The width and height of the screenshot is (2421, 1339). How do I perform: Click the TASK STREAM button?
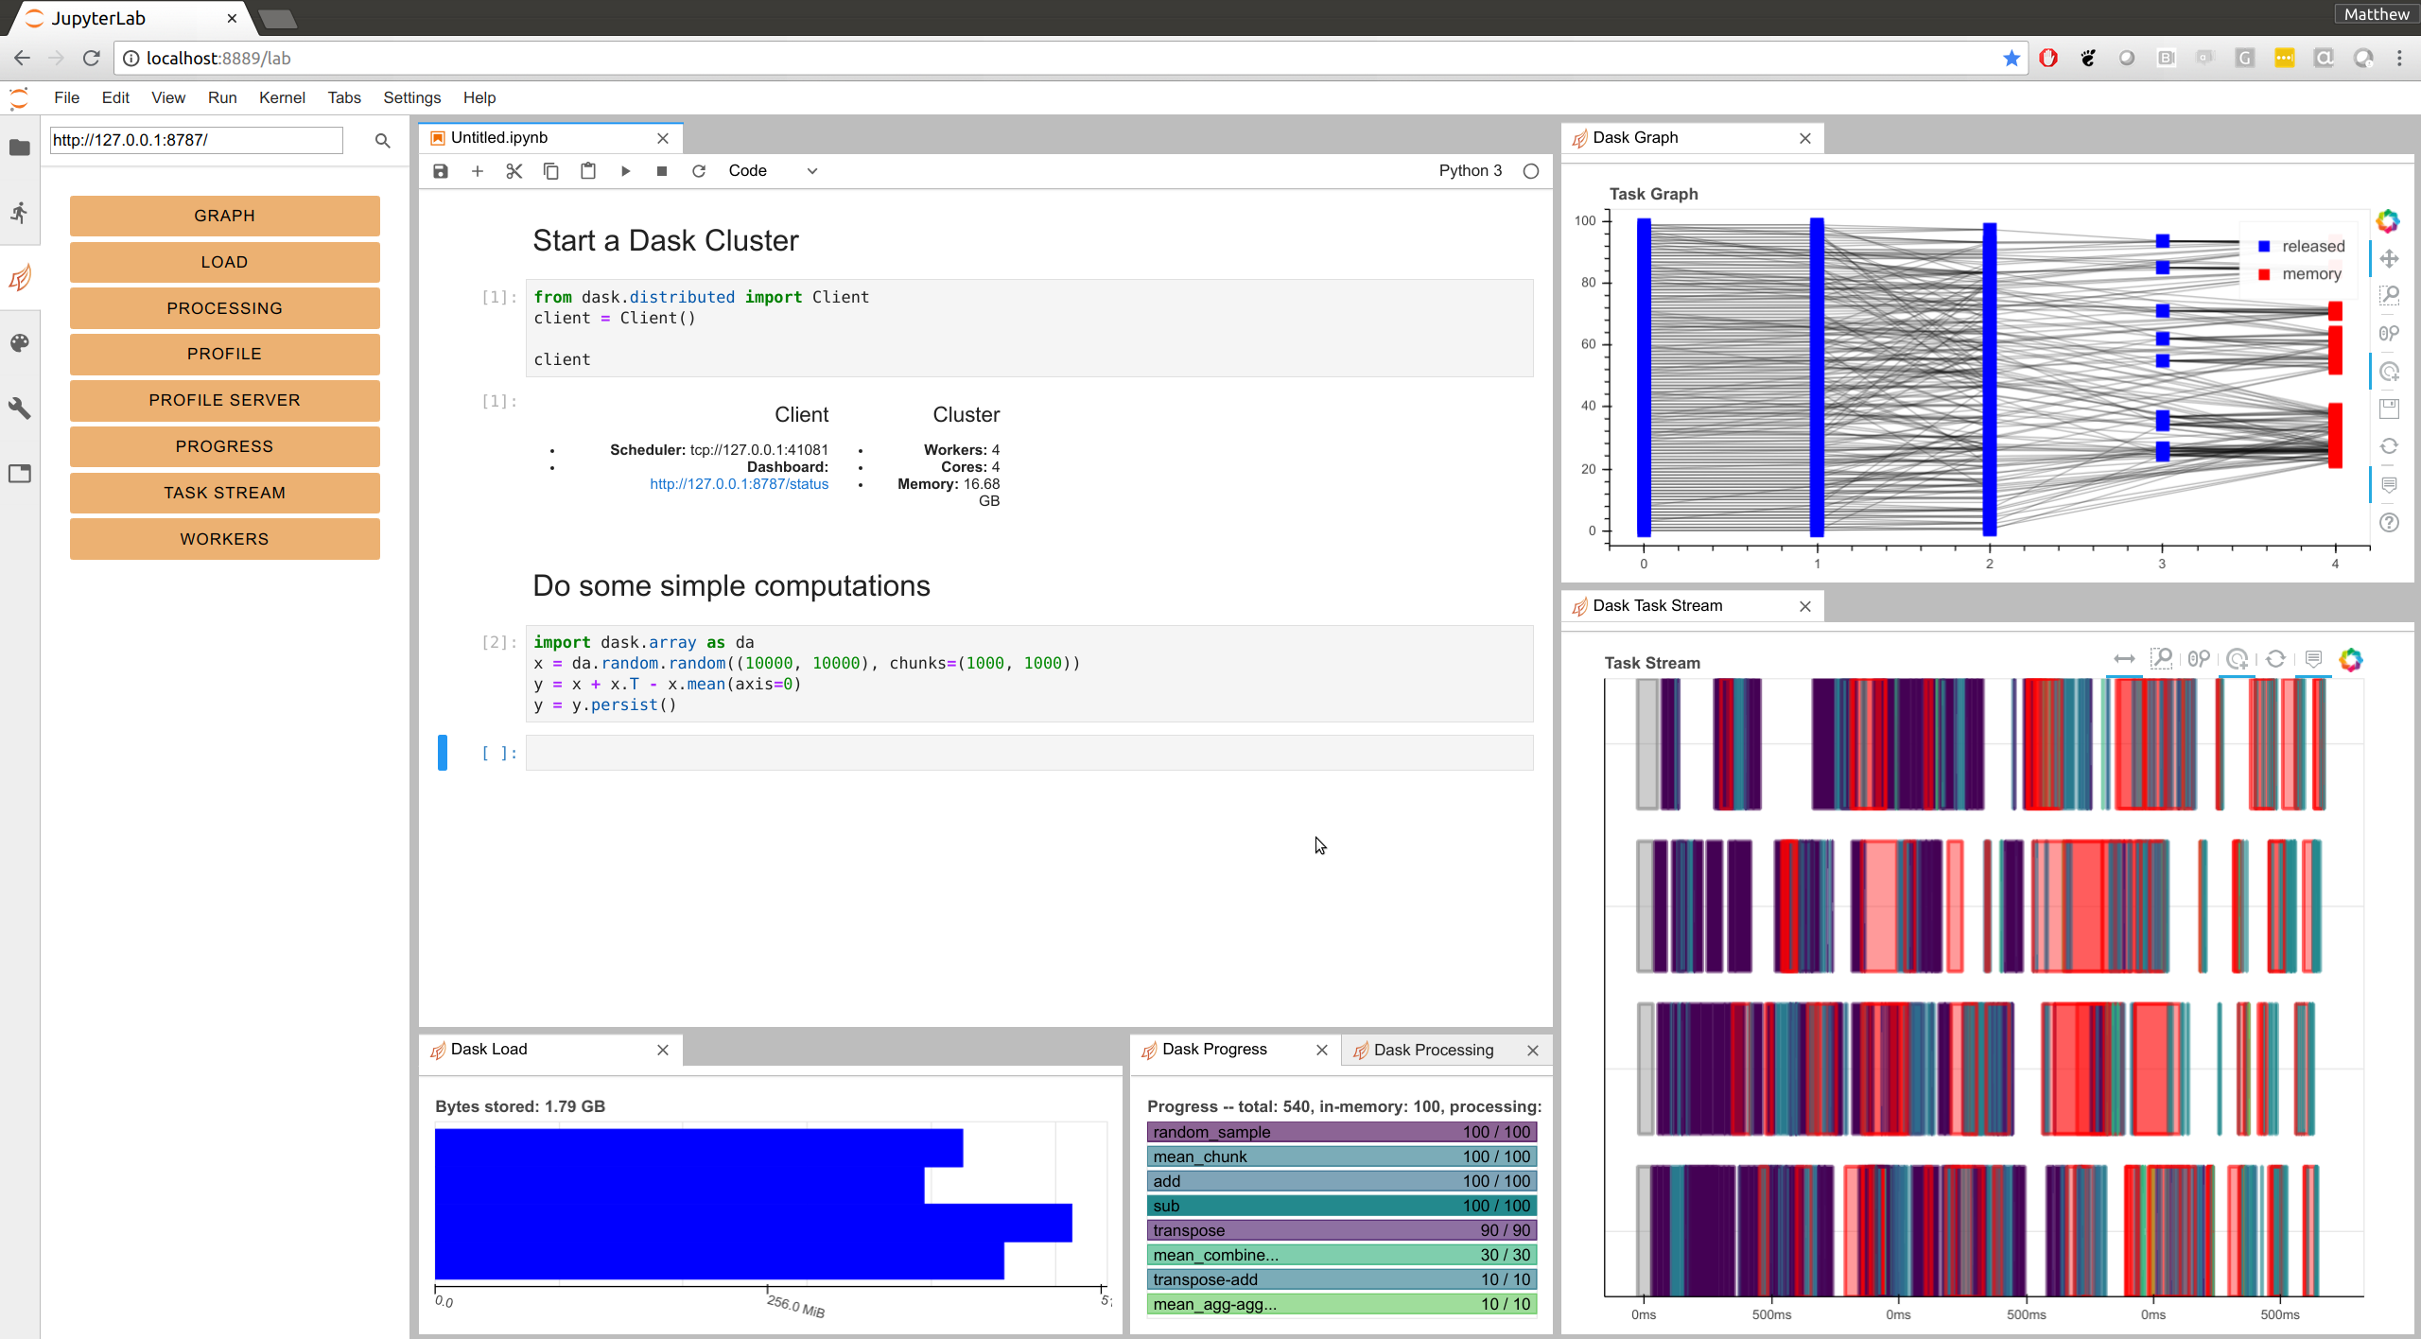(224, 493)
